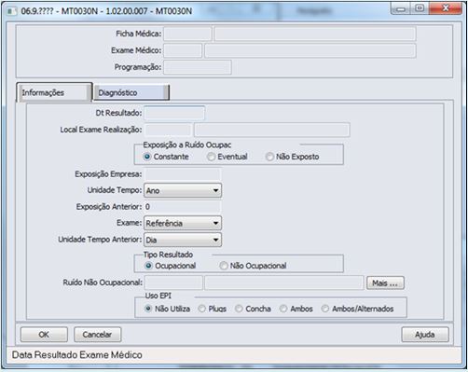The image size is (468, 372).
Task: Click the Programação field
Action: click(198, 67)
